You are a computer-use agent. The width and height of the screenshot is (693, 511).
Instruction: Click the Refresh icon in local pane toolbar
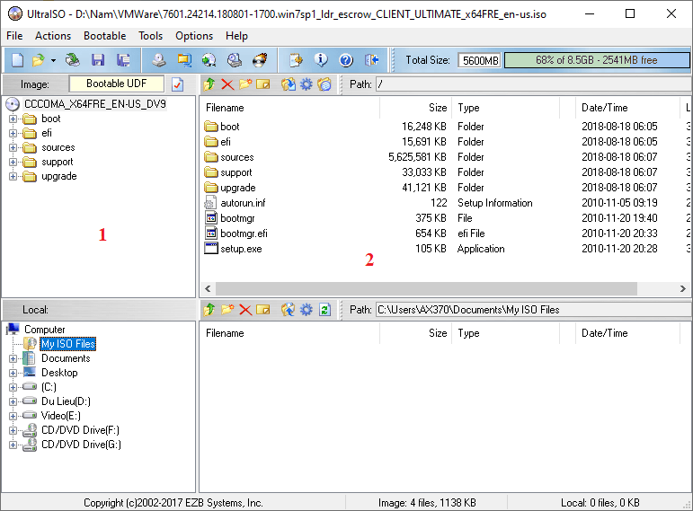pyautogui.click(x=324, y=310)
